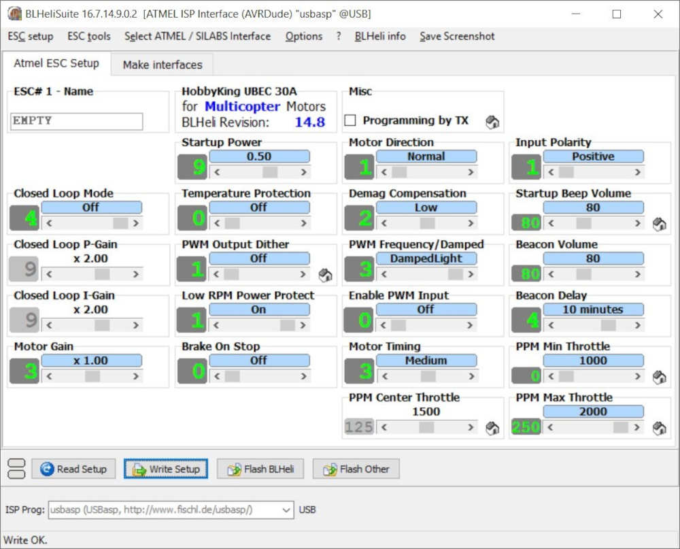Click Closed Loop P-Gain right arrow
The width and height of the screenshot is (680, 549).
(136, 274)
